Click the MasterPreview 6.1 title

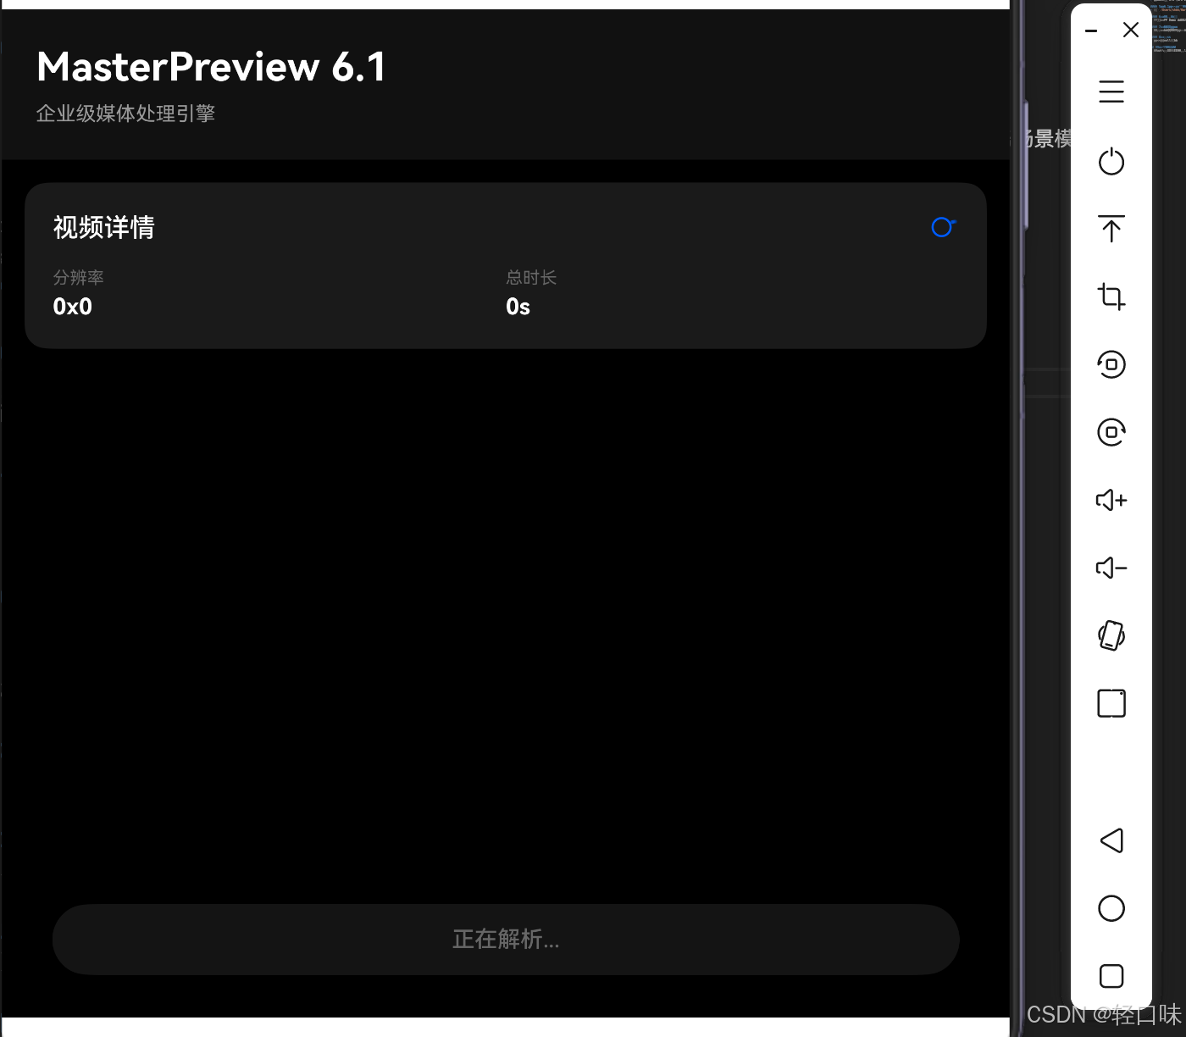(x=211, y=67)
